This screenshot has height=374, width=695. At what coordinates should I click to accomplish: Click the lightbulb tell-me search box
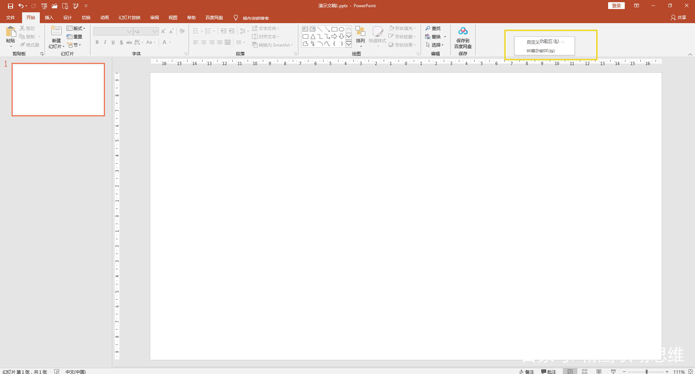pos(252,18)
